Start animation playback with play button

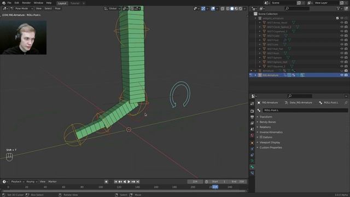tap(129, 182)
